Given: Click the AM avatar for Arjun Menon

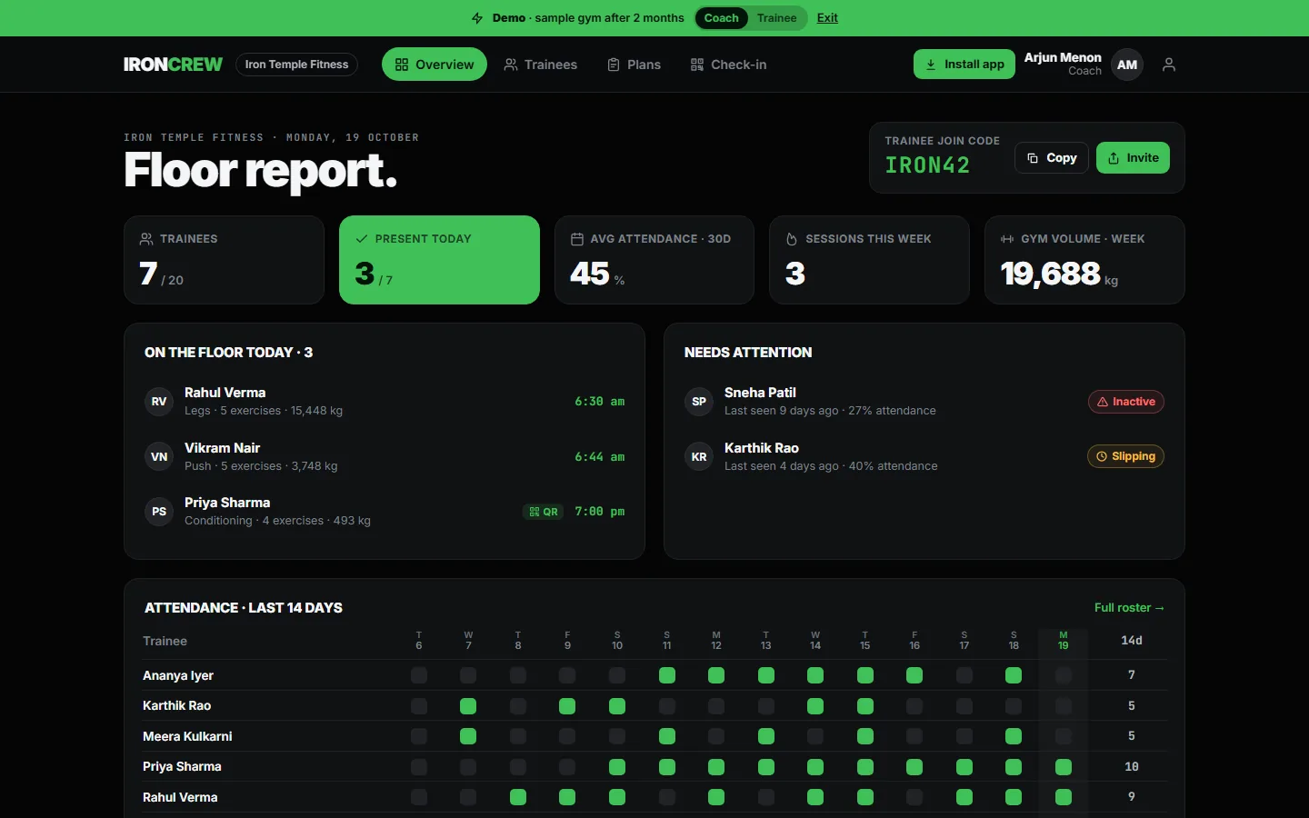Looking at the screenshot, I should 1127,65.
